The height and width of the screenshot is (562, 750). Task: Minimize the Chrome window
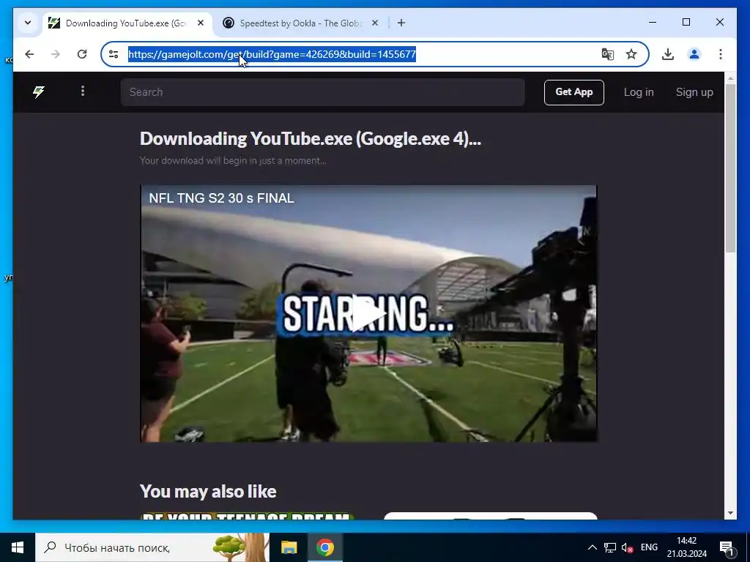pos(653,22)
